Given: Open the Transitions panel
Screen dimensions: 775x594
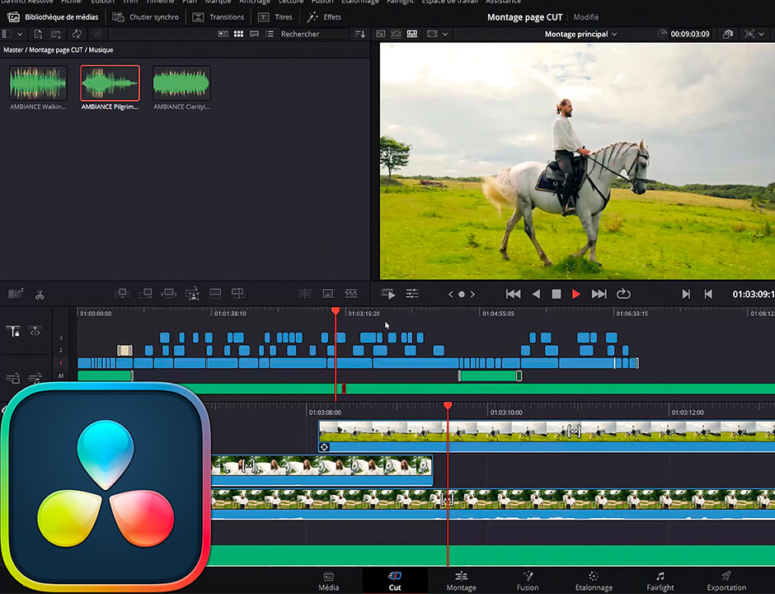Looking at the screenshot, I should pyautogui.click(x=218, y=16).
